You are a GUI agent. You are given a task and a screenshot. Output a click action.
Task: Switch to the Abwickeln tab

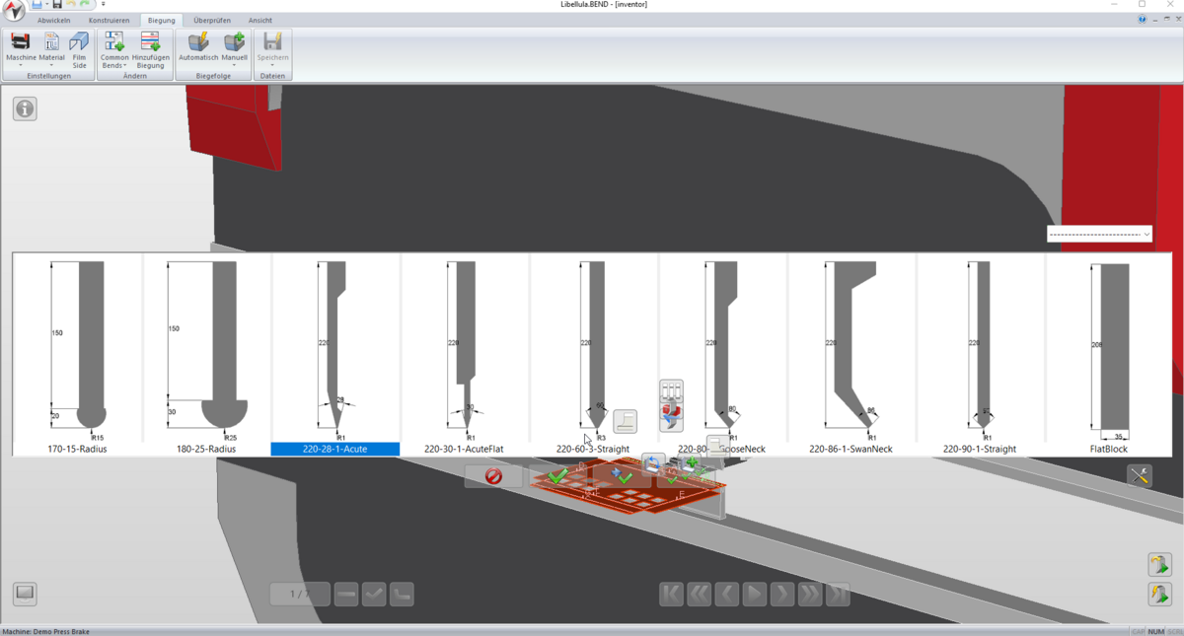tap(53, 20)
